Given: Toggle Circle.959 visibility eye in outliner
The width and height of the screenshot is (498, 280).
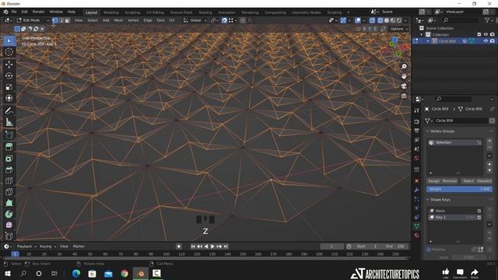Looking at the screenshot, I should [486, 41].
